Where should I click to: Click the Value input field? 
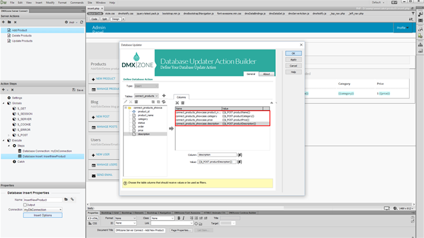[217, 162]
